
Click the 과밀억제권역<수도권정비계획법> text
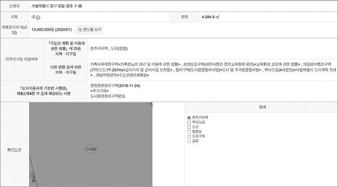(122, 75)
